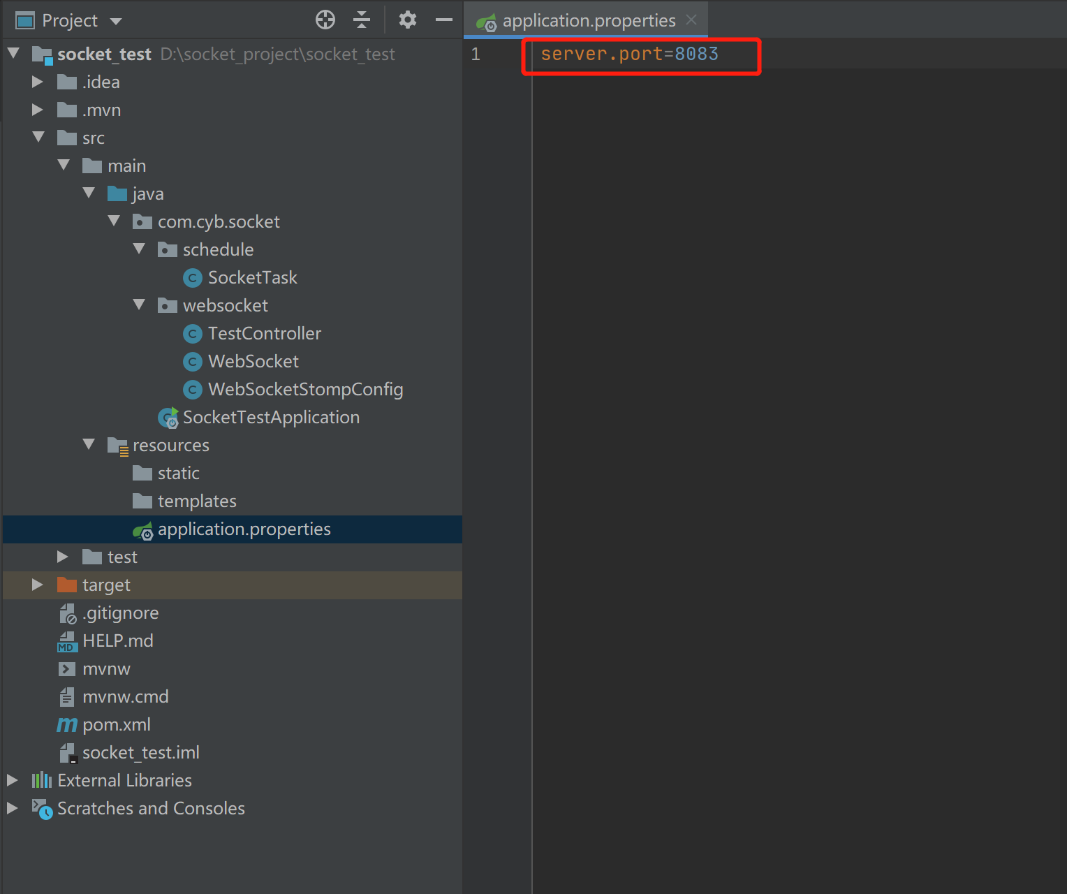Collapse the src folder

point(38,138)
